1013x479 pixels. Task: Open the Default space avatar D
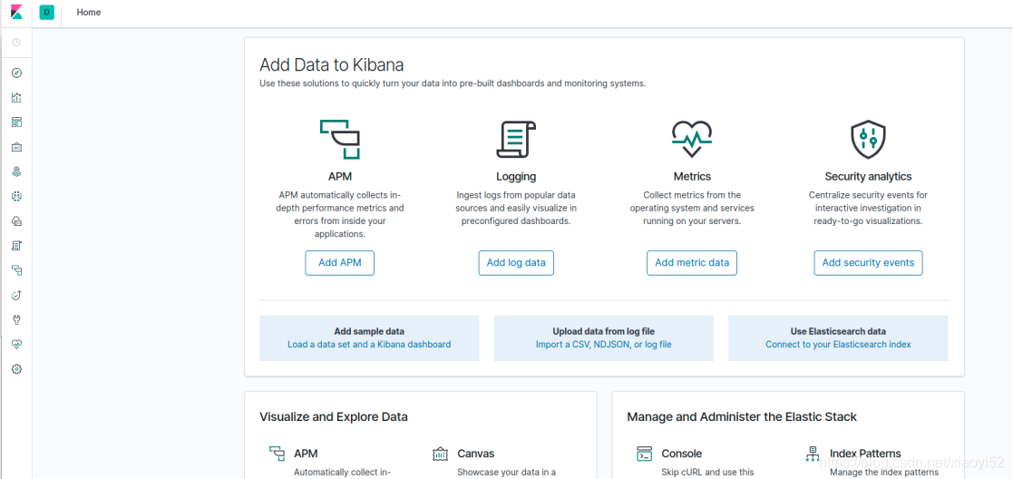(46, 13)
